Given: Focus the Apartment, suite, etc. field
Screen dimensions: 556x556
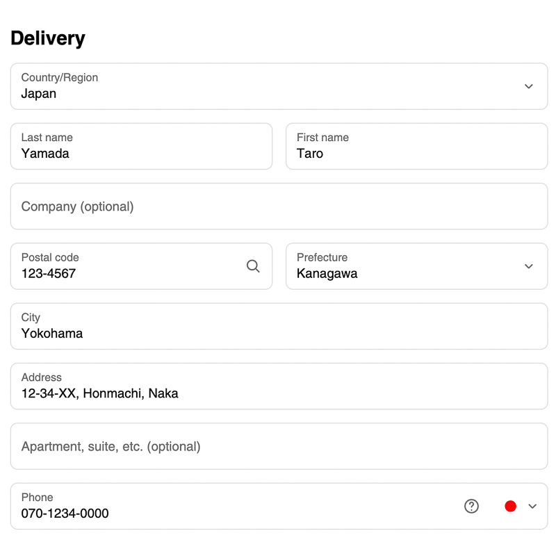Looking at the screenshot, I should coord(279,446).
